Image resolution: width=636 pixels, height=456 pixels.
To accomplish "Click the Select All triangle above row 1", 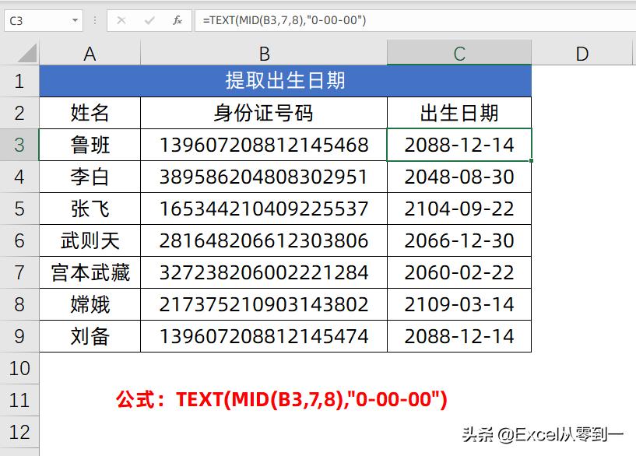I will point(26,53).
